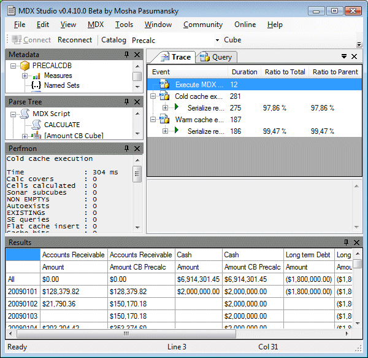Viewport: 368px width, 358px height.
Task: Click the Perfmon vertical scrollbar thumb
Action: pos(137,174)
